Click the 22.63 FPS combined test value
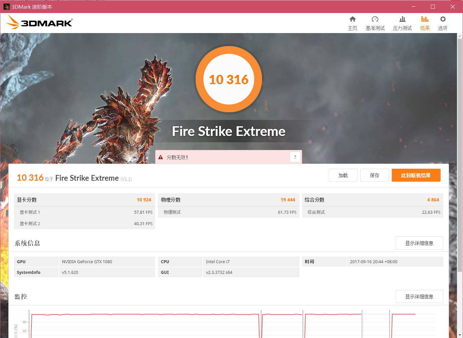 point(431,212)
